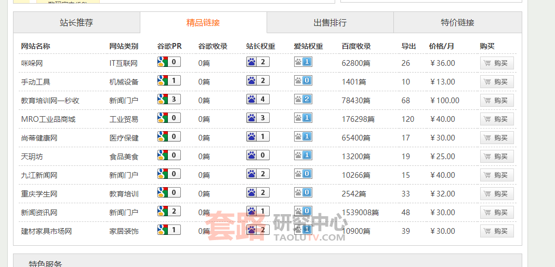Click Google PR badge for 建材家具市场网
Image resolution: width=555 pixels, height=267 pixels.
click(169, 230)
